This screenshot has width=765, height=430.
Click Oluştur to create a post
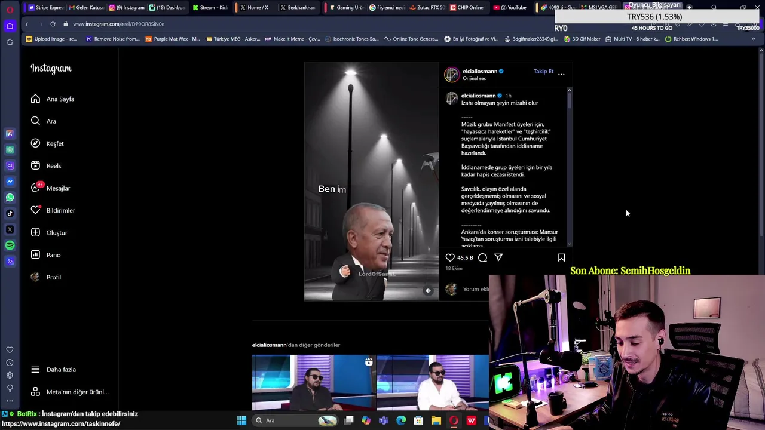point(49,233)
